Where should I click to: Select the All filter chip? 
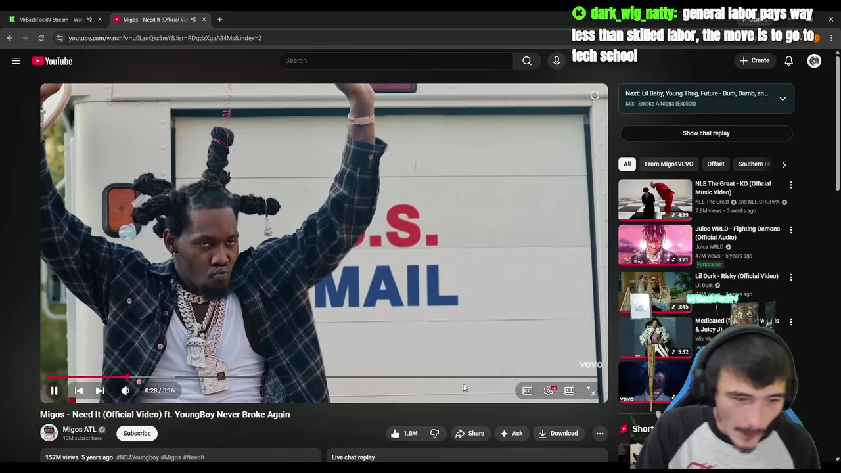click(627, 164)
